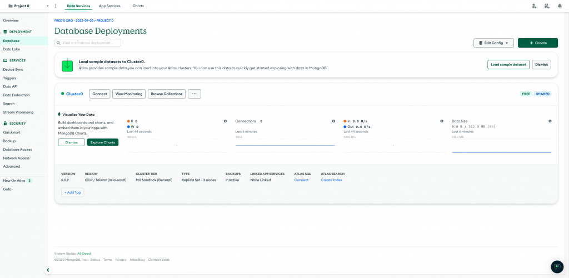Open the project activity feed icon
569x278 pixels.
pos(547,6)
